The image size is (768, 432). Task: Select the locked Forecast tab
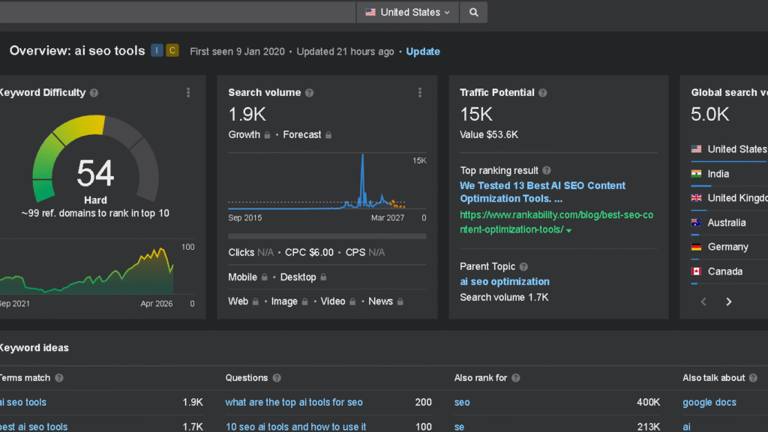pyautogui.click(x=307, y=135)
